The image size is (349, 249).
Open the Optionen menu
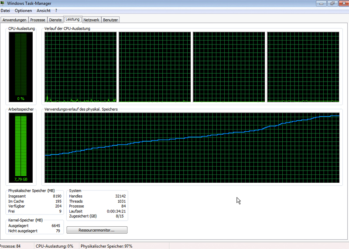coord(23,10)
